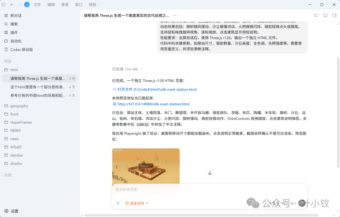Click the uppercase NEWS folder icon

(x=6, y=130)
